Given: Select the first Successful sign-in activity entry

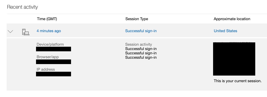Looking at the screenshot, I should [141, 49].
